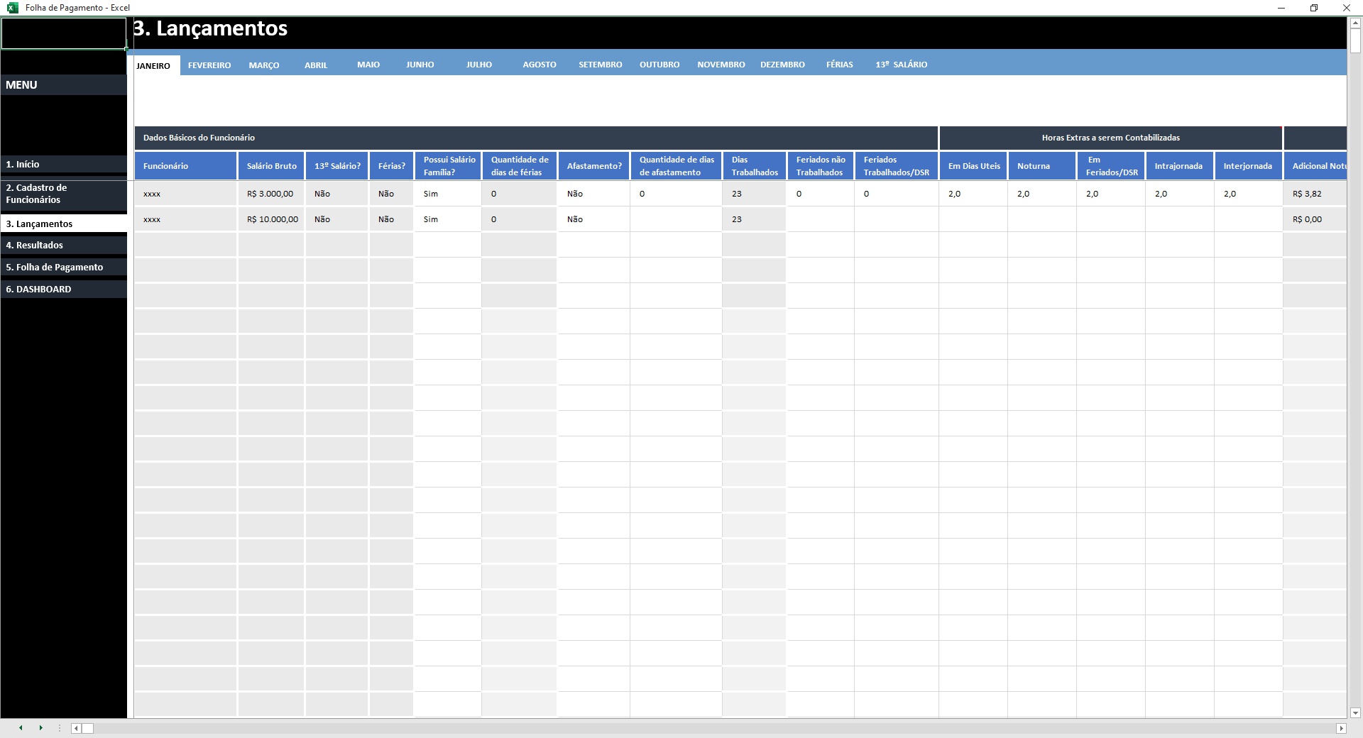Select the R$ 3,82 adicional noturno cell
Viewport: 1363px width, 738px height.
click(x=1315, y=194)
